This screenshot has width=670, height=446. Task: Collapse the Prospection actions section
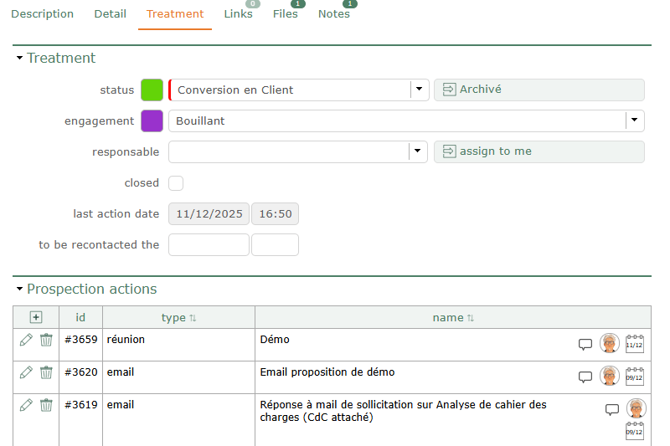20,290
